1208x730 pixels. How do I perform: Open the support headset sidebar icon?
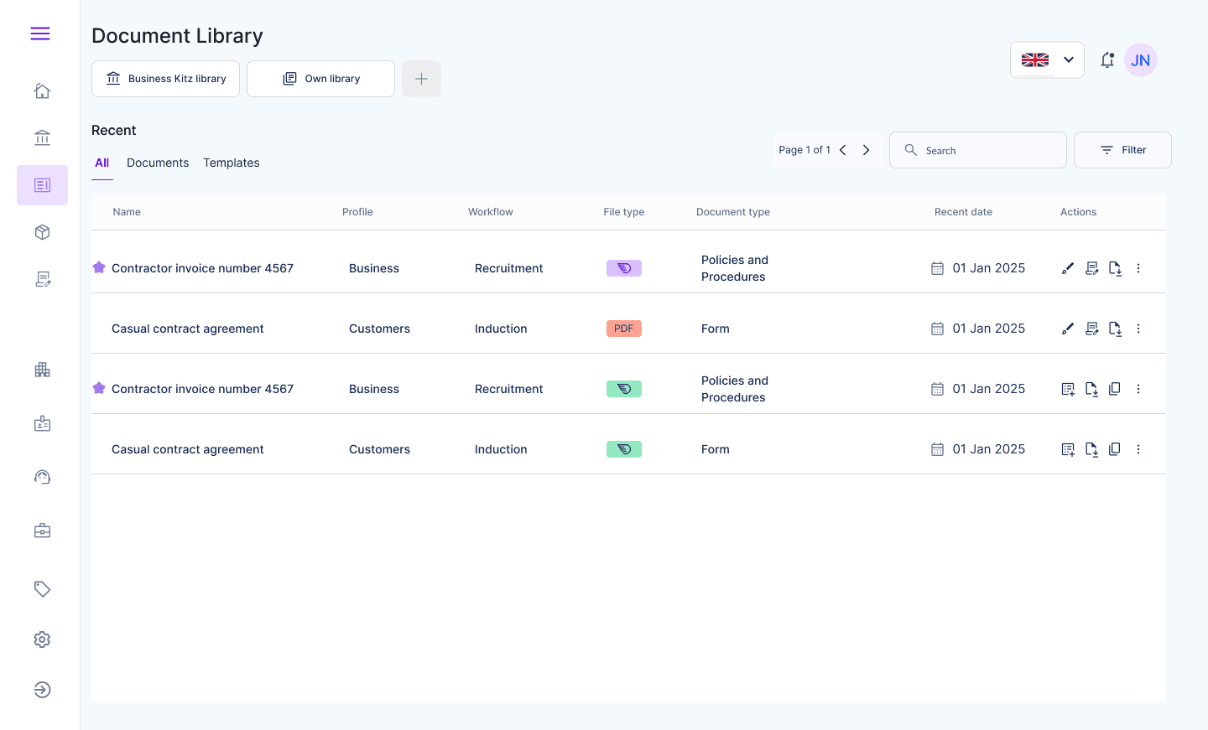(42, 477)
